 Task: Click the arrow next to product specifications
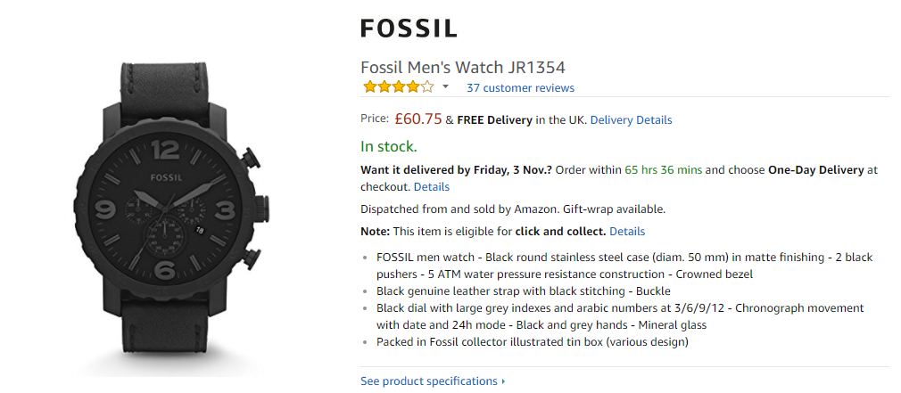[503, 381]
